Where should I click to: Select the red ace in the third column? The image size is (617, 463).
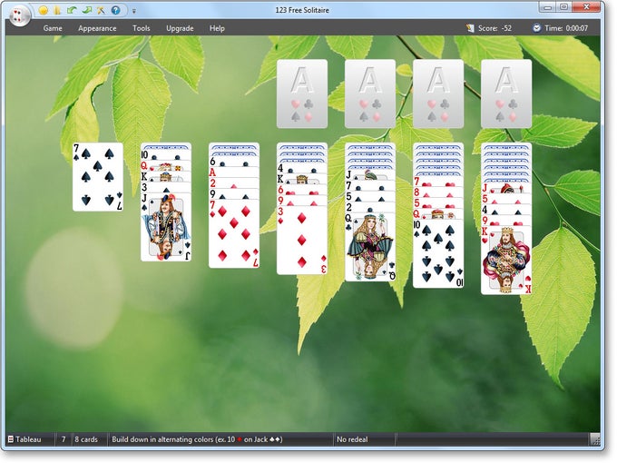tap(234, 172)
